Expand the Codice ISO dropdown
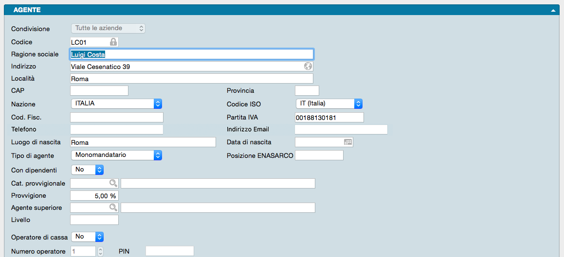Image resolution: width=564 pixels, height=257 pixels. point(329,103)
